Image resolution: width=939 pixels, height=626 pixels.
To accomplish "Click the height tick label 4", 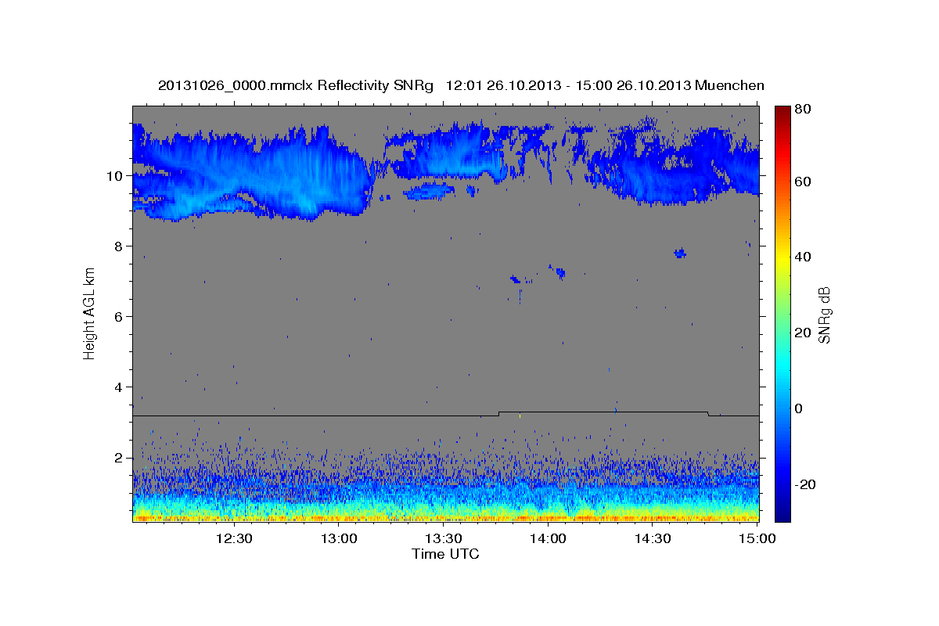I will 120,387.
